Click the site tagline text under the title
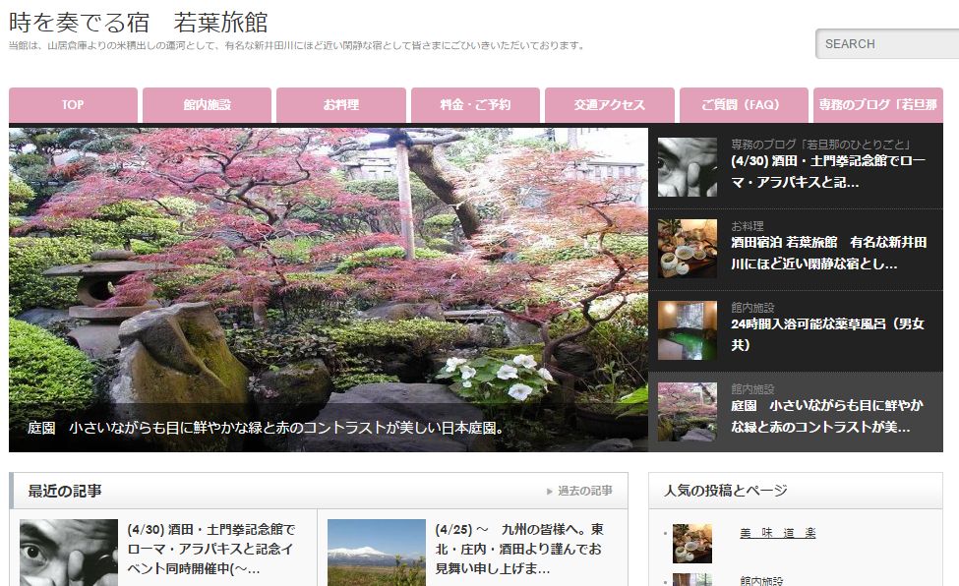 coord(297,45)
